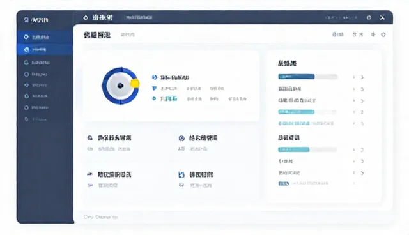The width and height of the screenshot is (409, 235).
Task: Click the small grey icon under bottom-right tile heading
Action: [x=181, y=185]
